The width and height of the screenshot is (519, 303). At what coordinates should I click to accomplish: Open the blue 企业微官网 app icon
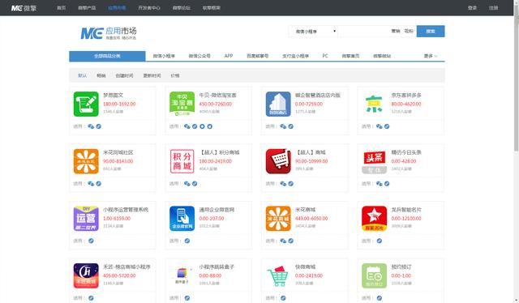point(182,219)
